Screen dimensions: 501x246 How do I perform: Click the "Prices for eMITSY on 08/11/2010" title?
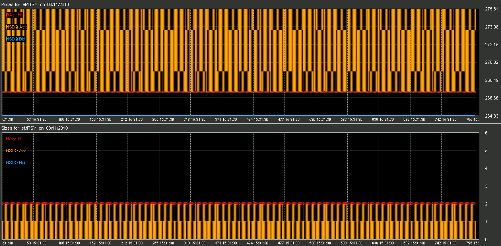[35, 4]
